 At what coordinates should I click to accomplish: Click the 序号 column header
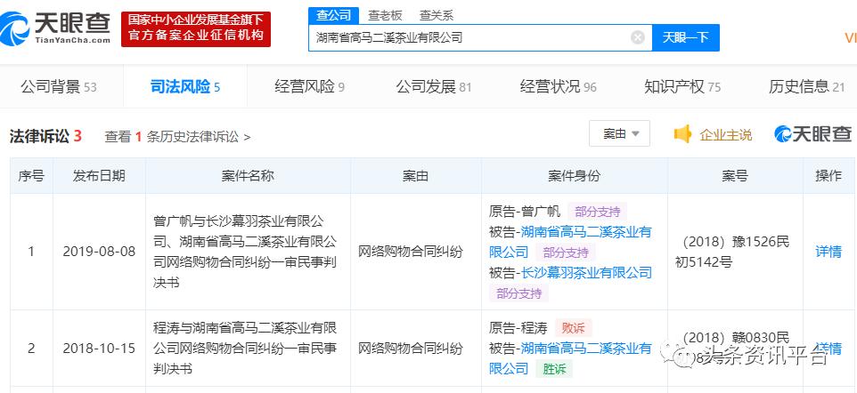coord(31,176)
